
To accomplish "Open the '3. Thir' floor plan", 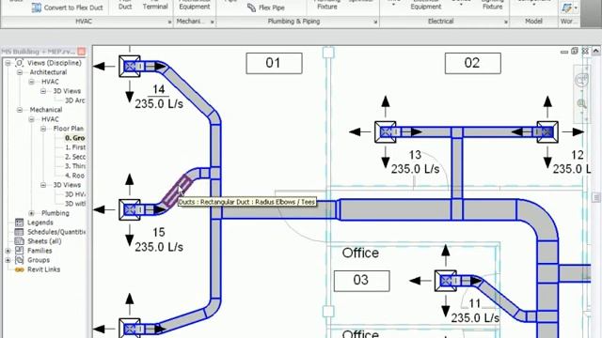I will pos(75,166).
